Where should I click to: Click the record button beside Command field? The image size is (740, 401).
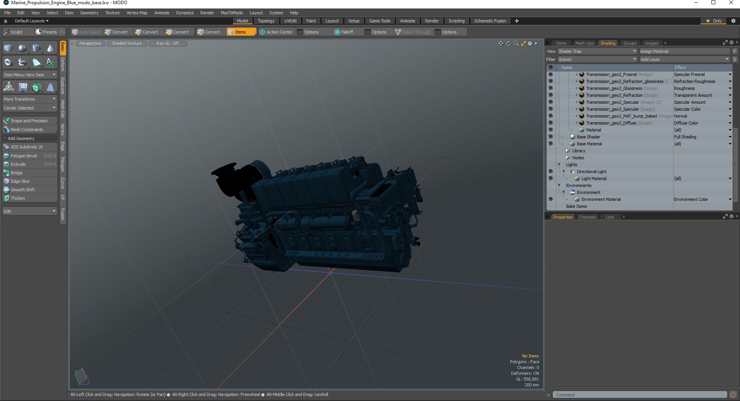click(733, 394)
